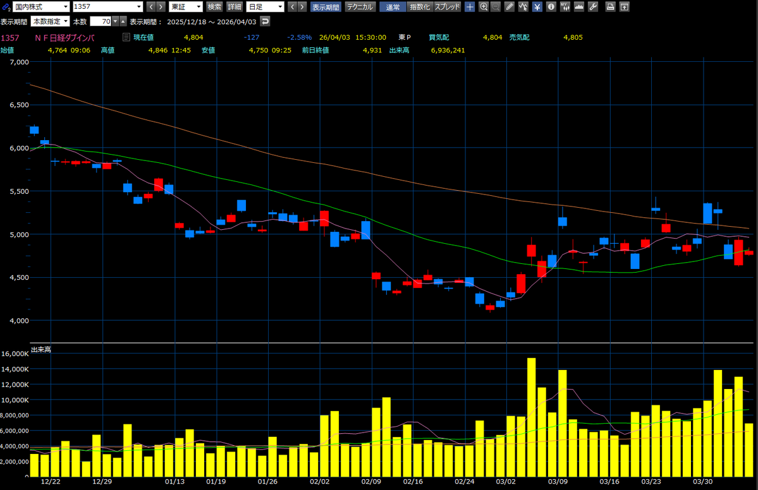
Task: Toggle the yen price display icon
Action: 537,7
